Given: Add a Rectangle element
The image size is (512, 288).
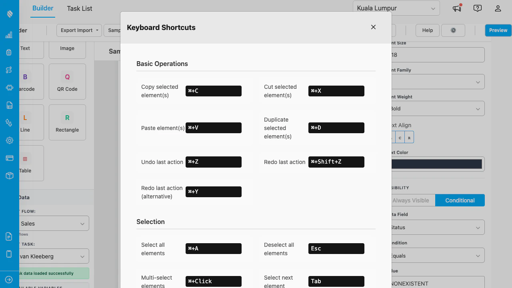Looking at the screenshot, I should (x=67, y=122).
